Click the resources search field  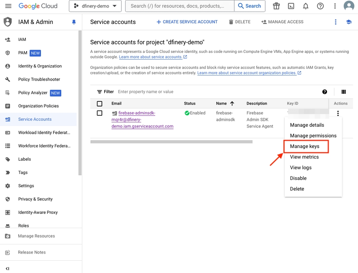click(179, 6)
